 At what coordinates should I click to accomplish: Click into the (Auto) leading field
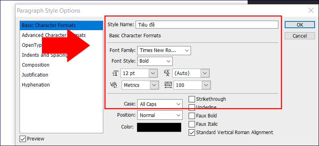187,73
